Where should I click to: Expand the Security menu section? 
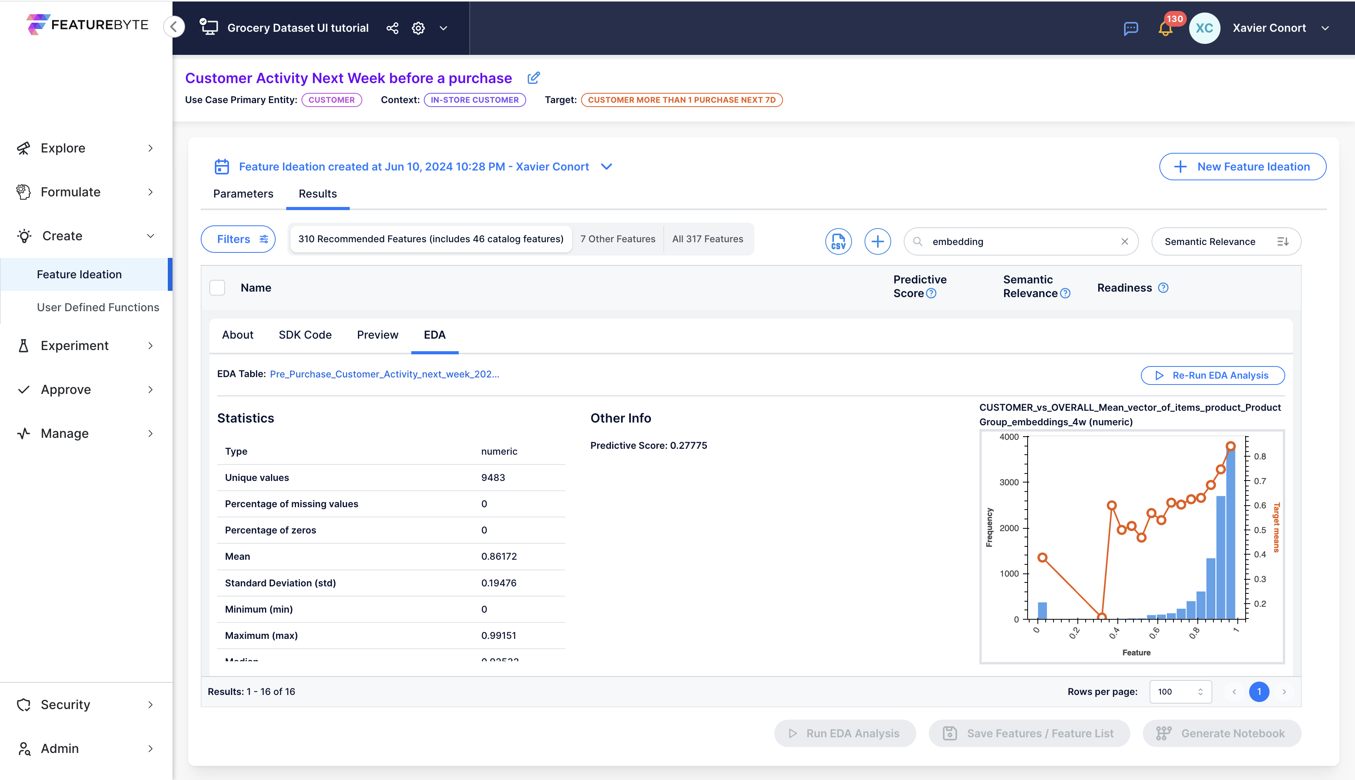(86, 704)
